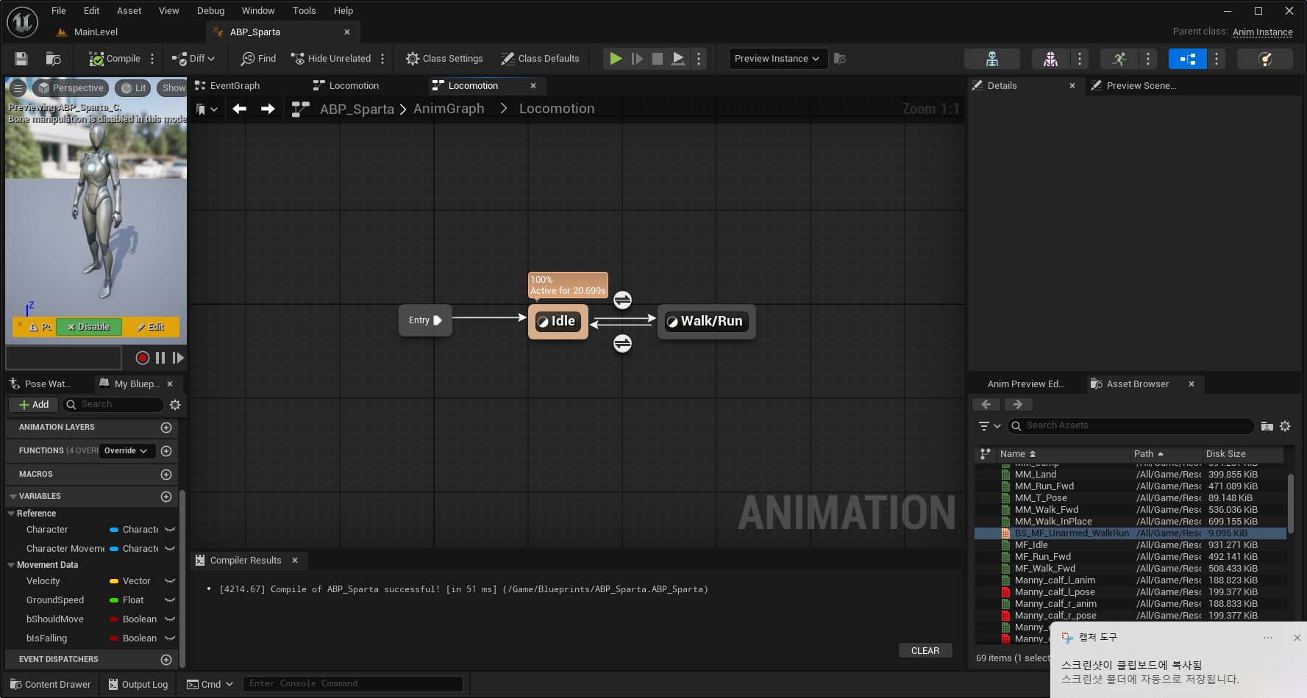Expand the Functions Override dropdown
Image resolution: width=1307 pixels, height=698 pixels.
coord(126,451)
